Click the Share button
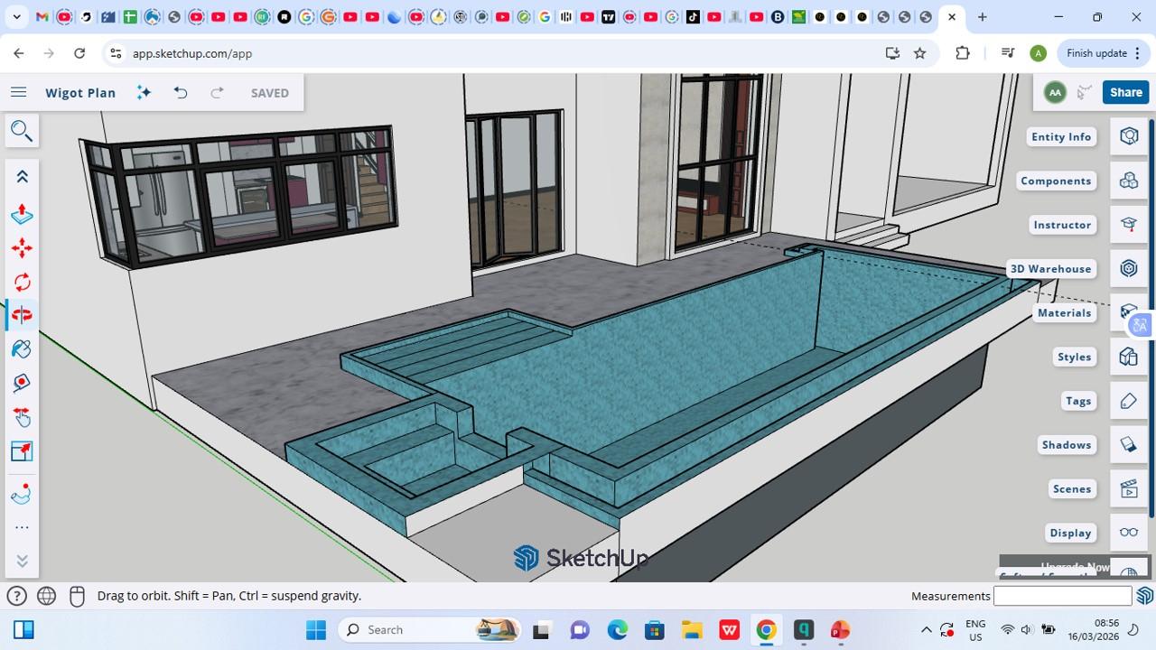The width and height of the screenshot is (1156, 650). pos(1125,92)
